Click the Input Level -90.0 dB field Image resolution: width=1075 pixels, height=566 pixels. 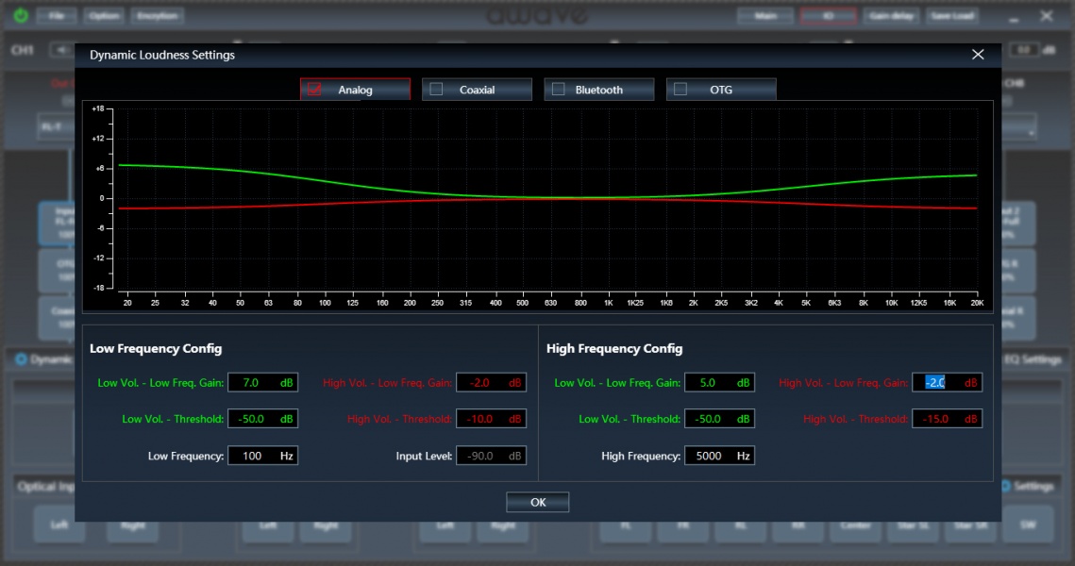click(x=482, y=456)
